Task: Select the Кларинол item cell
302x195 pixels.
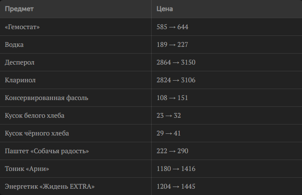Action: pyautogui.click(x=20, y=80)
